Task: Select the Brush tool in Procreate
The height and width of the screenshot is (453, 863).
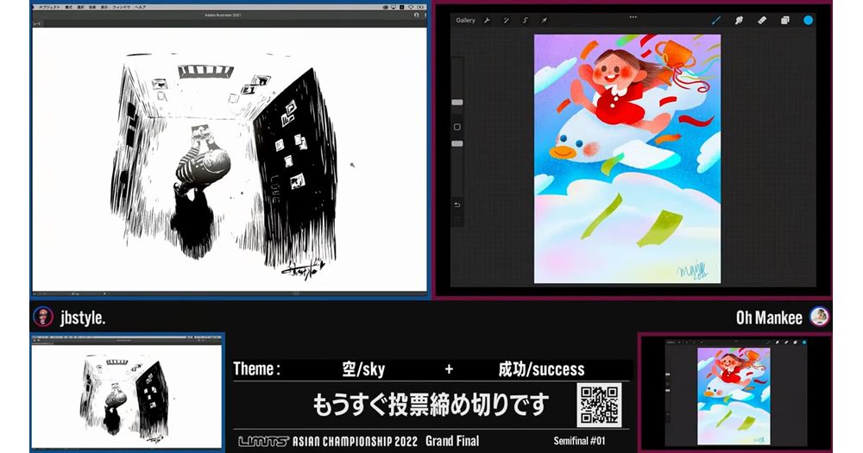Action: point(715,20)
